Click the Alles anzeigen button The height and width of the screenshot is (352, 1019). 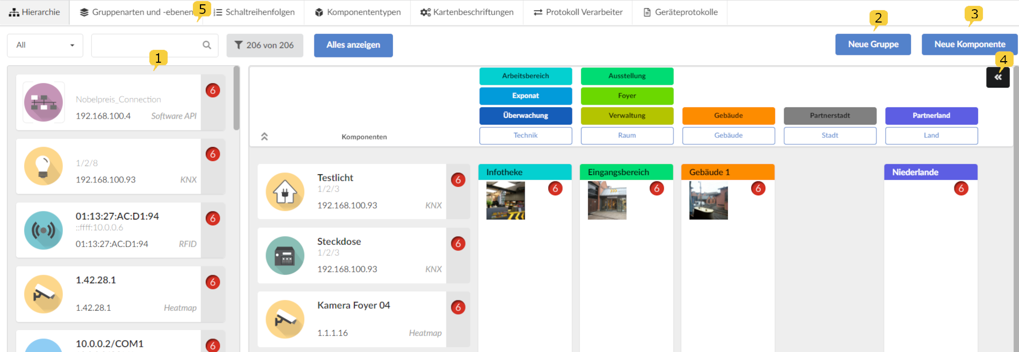point(353,45)
